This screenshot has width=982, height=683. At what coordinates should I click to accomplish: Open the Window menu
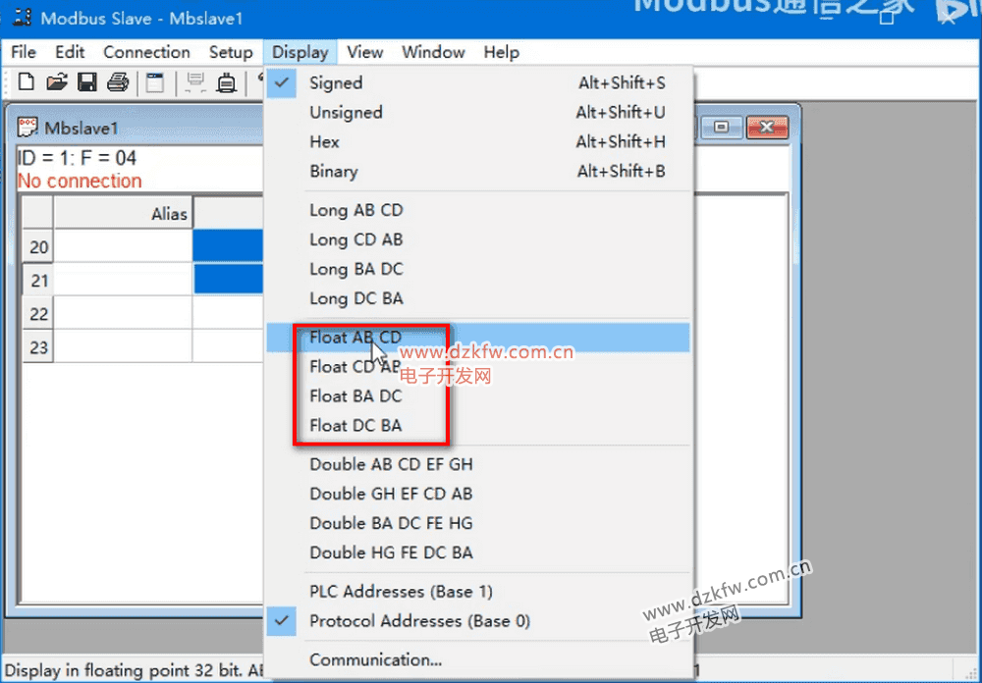tap(433, 52)
